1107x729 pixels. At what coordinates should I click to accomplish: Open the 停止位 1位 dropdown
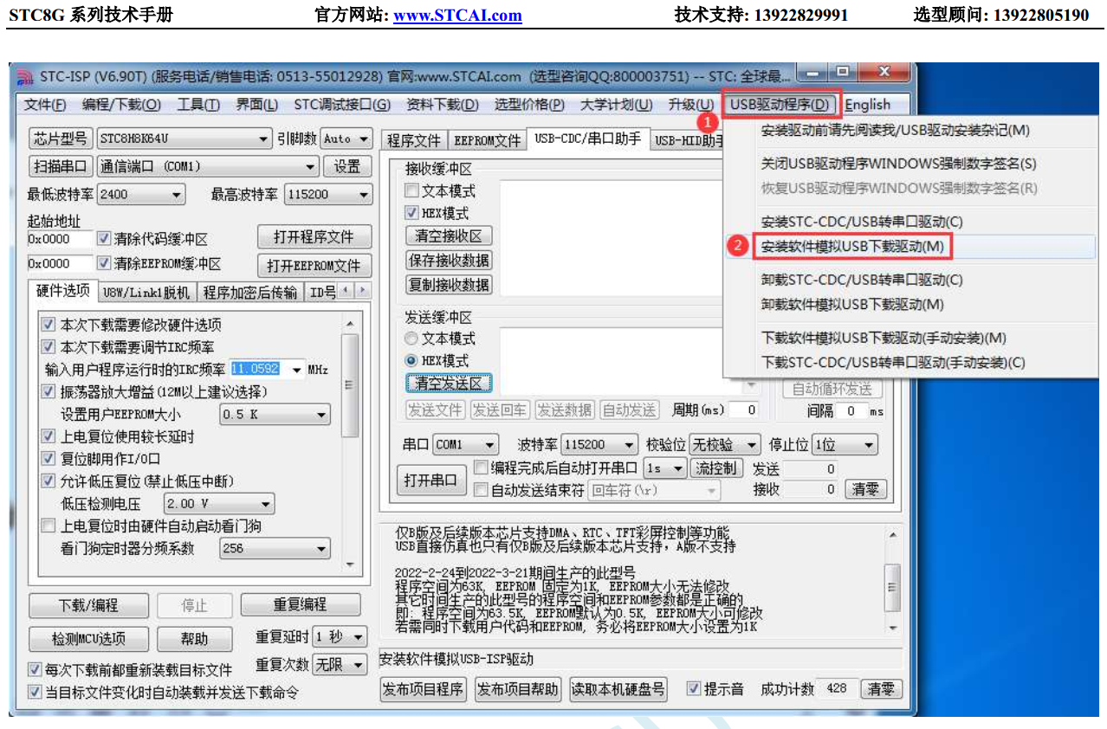tap(845, 445)
